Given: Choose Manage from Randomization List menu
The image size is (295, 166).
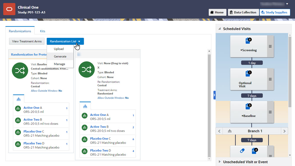Looking at the screenshot, I should [x=60, y=64].
